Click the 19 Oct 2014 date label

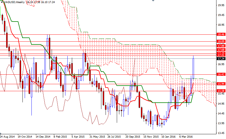coord(25,136)
